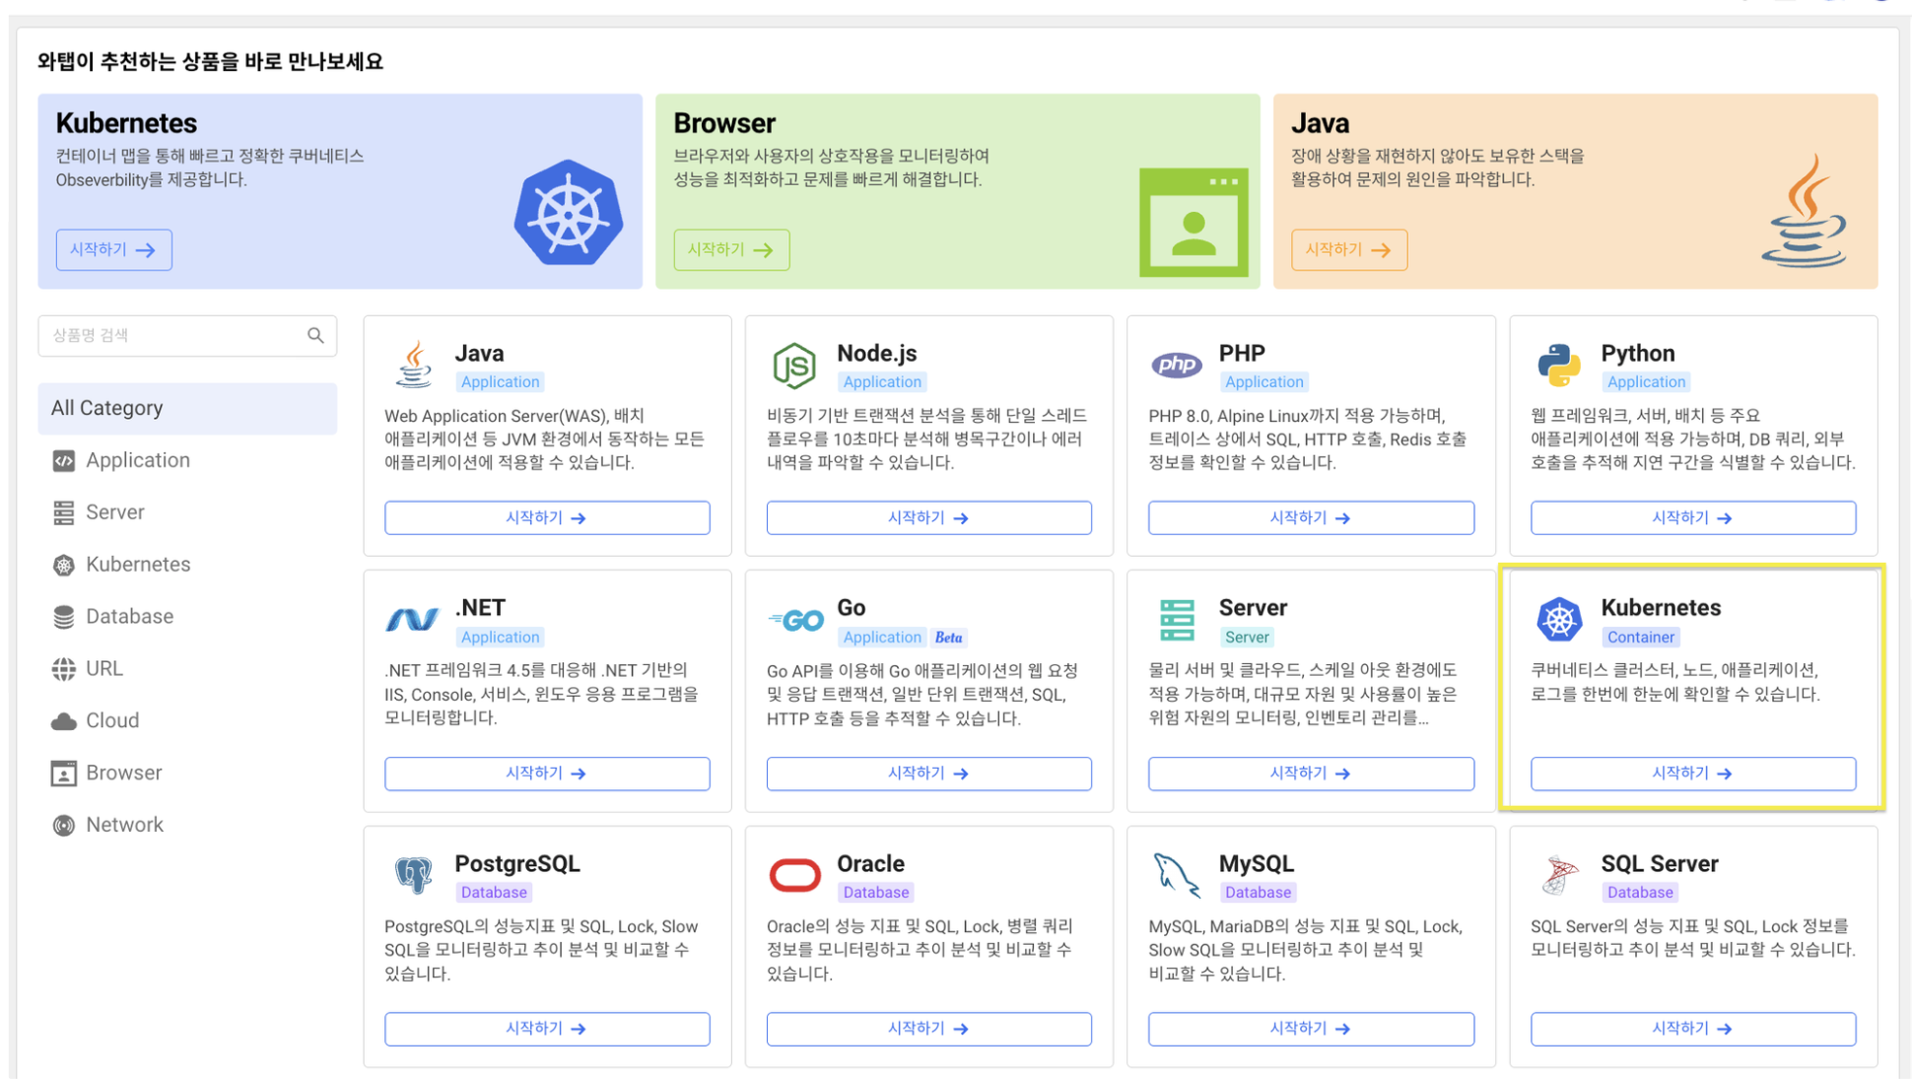Click the Node.js hexagon logo icon

click(x=793, y=366)
